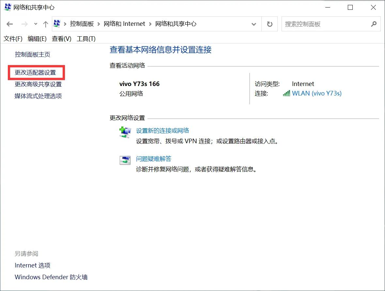
Task: Click the up-one-level arrow
Action: (45, 24)
